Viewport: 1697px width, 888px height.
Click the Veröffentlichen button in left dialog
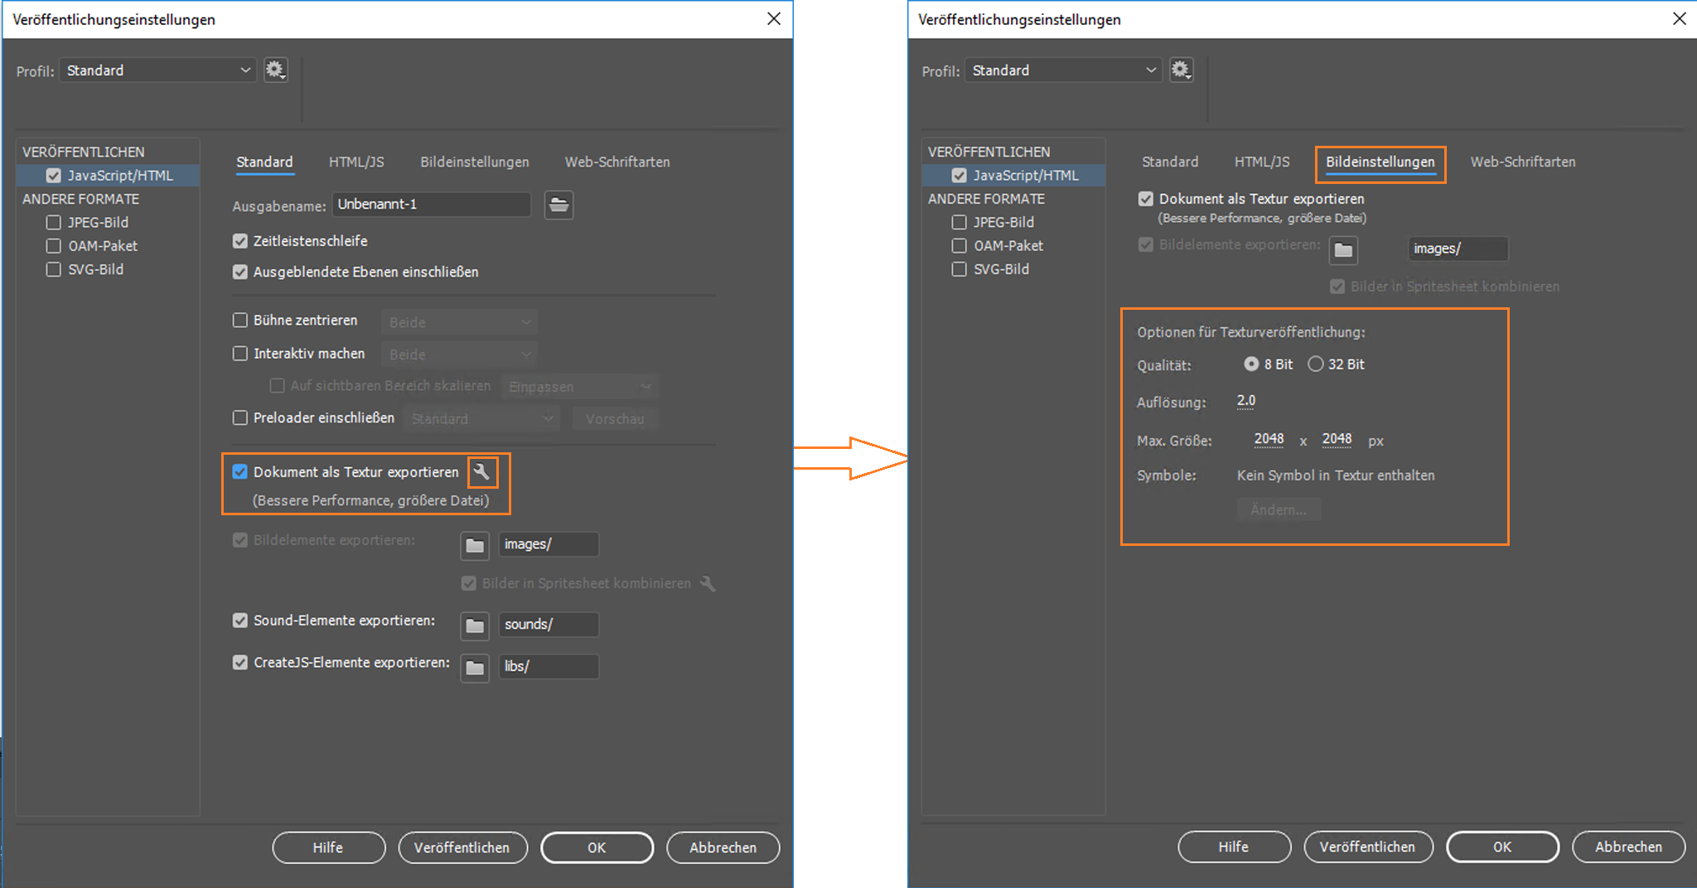(x=462, y=847)
